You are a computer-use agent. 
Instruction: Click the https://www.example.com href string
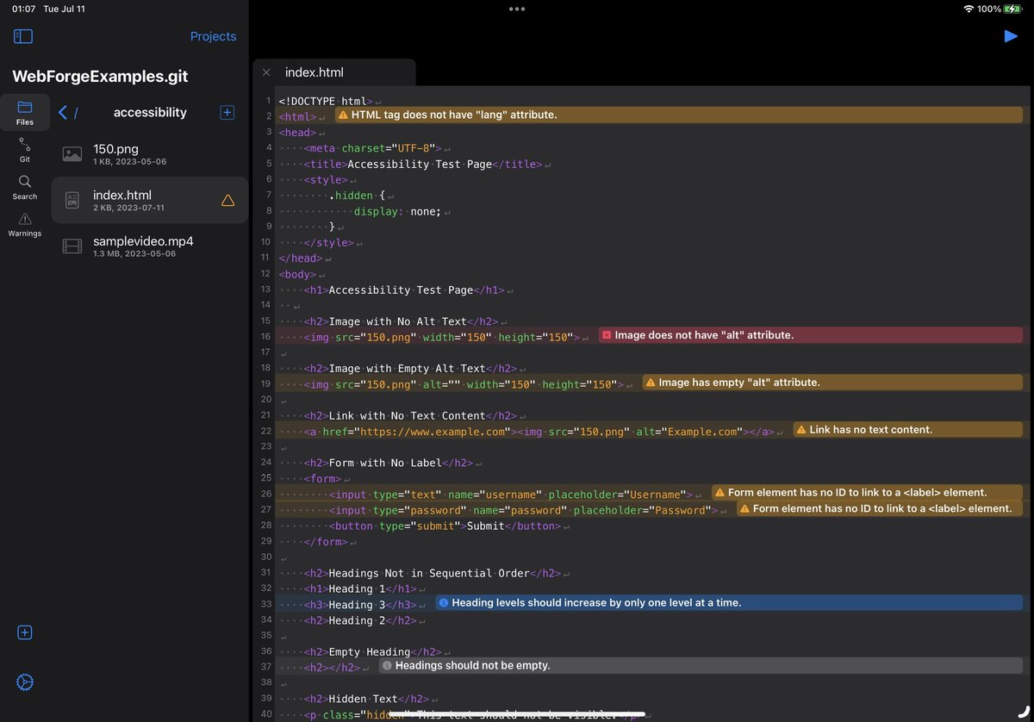(x=433, y=431)
